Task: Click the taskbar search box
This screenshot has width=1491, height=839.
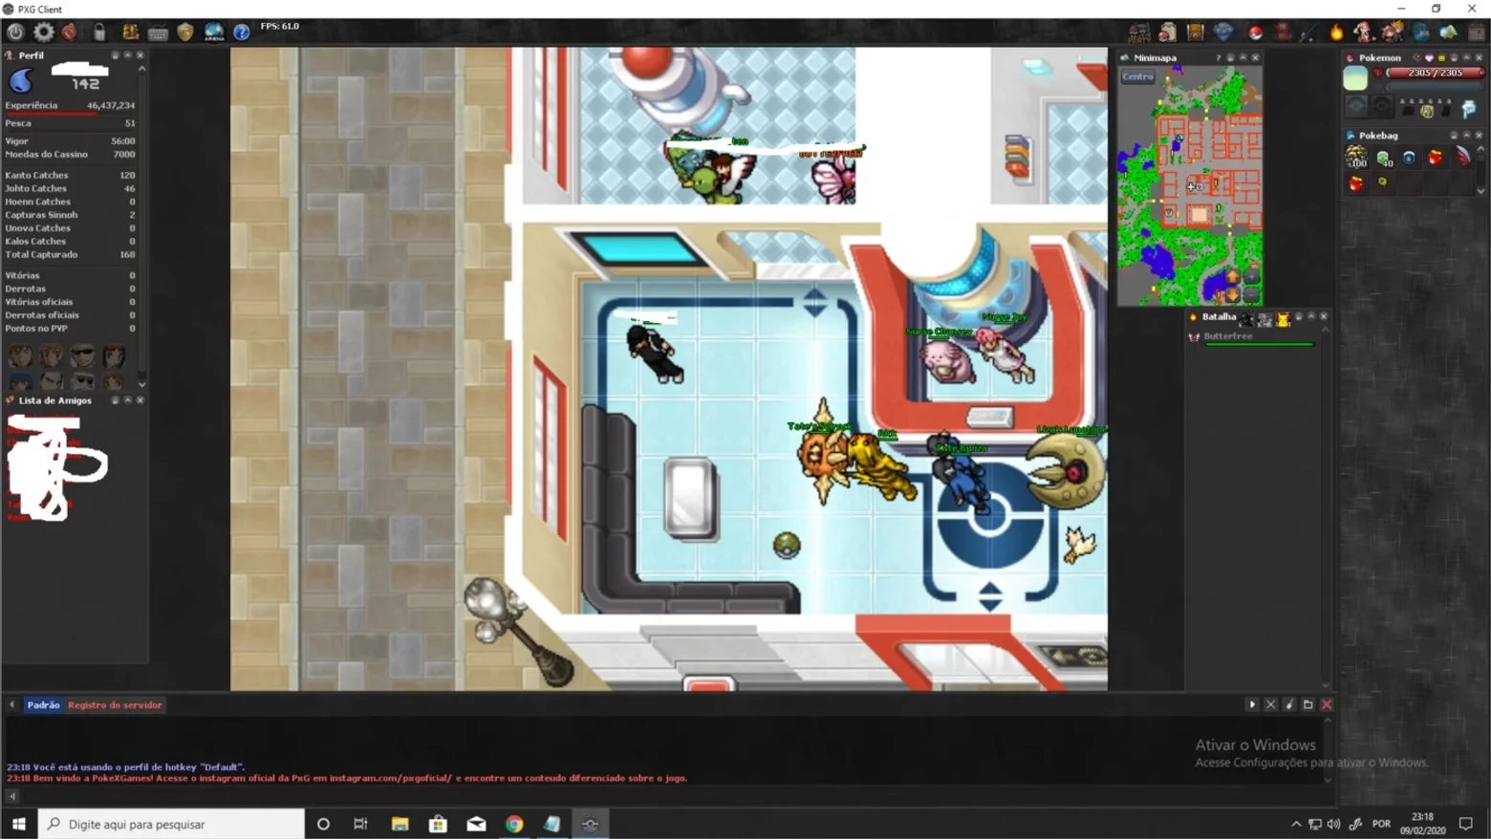Action: point(171,824)
